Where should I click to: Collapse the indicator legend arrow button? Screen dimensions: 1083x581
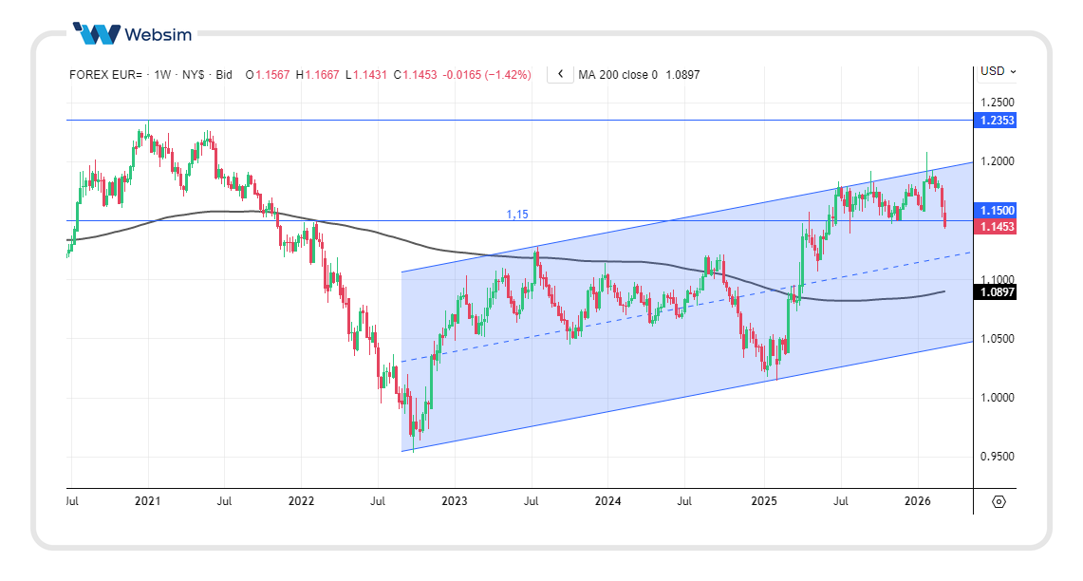click(x=560, y=74)
